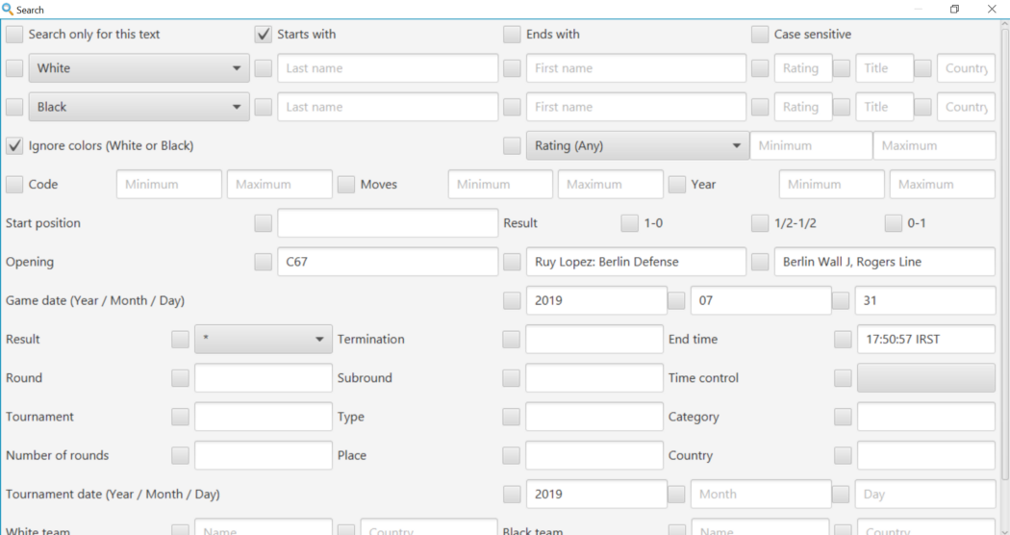Click the Search magnifier icon in title bar
The width and height of the screenshot is (1010, 535).
point(9,10)
